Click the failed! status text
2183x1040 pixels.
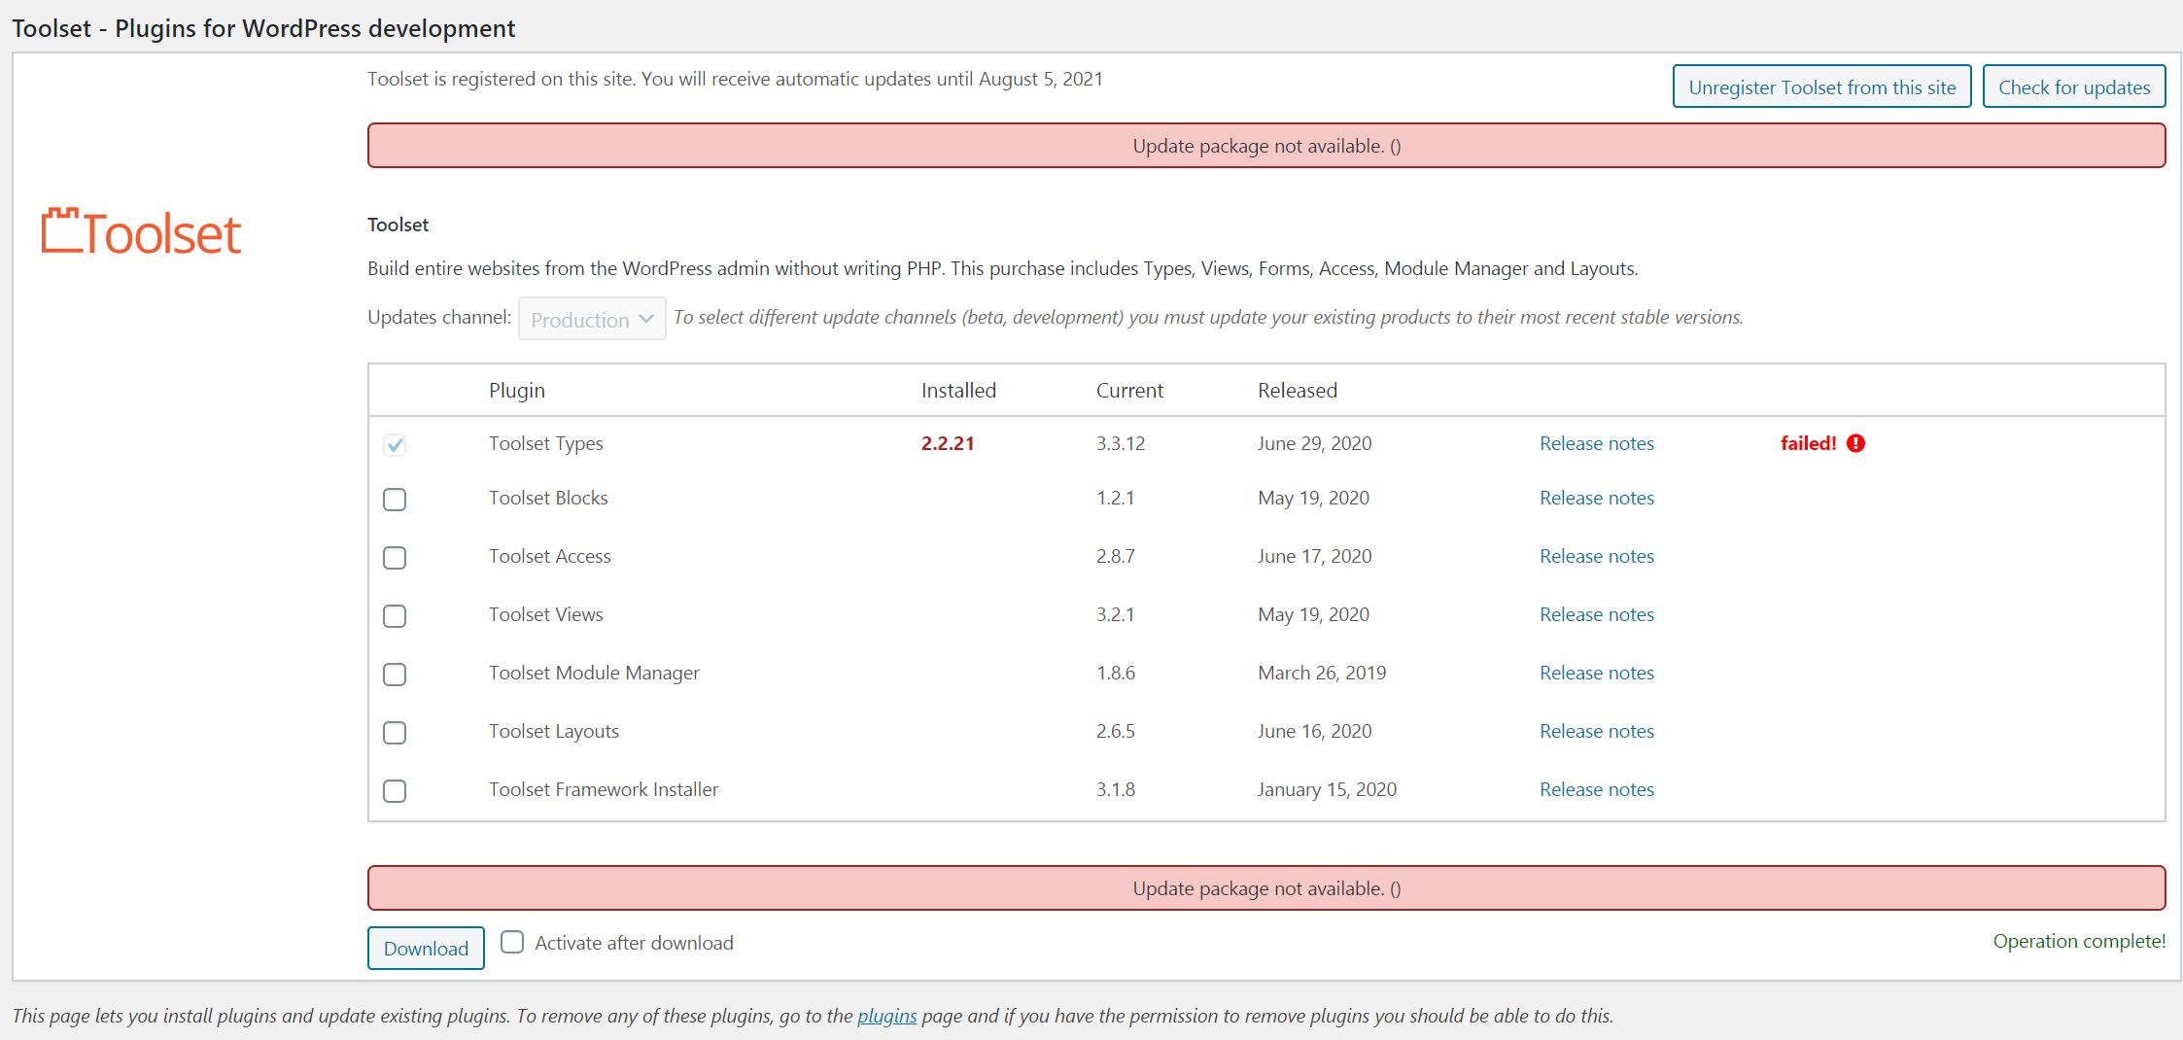[x=1808, y=443]
